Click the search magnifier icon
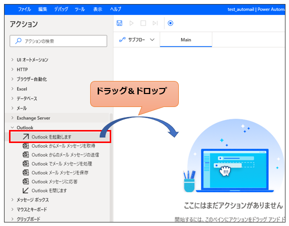 [18, 41]
